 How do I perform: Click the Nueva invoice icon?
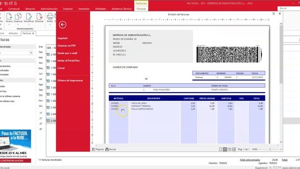click(9, 16)
